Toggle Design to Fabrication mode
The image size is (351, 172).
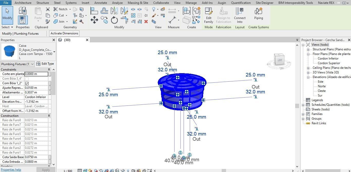223,15
